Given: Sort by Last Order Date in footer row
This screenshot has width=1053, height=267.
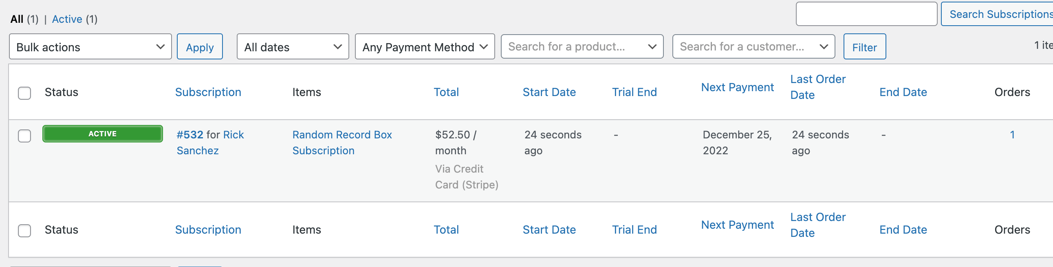Looking at the screenshot, I should point(817,225).
